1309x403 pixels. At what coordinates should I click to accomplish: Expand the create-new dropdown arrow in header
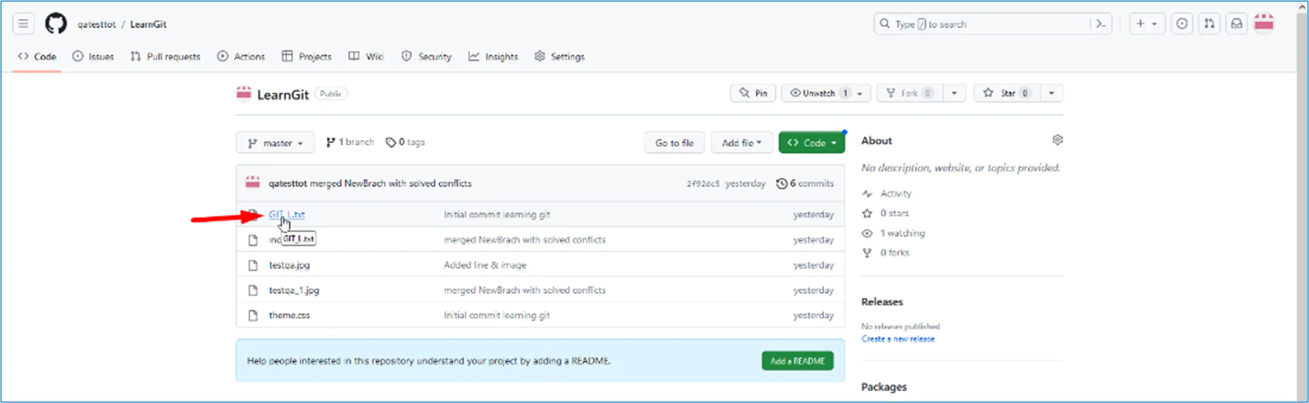click(1155, 24)
